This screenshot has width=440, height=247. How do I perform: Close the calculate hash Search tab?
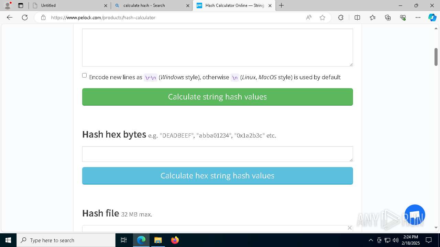pos(188,5)
